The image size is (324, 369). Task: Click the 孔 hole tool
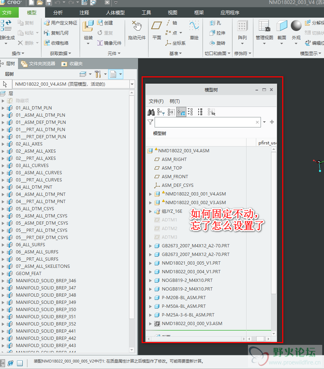(x=216, y=23)
